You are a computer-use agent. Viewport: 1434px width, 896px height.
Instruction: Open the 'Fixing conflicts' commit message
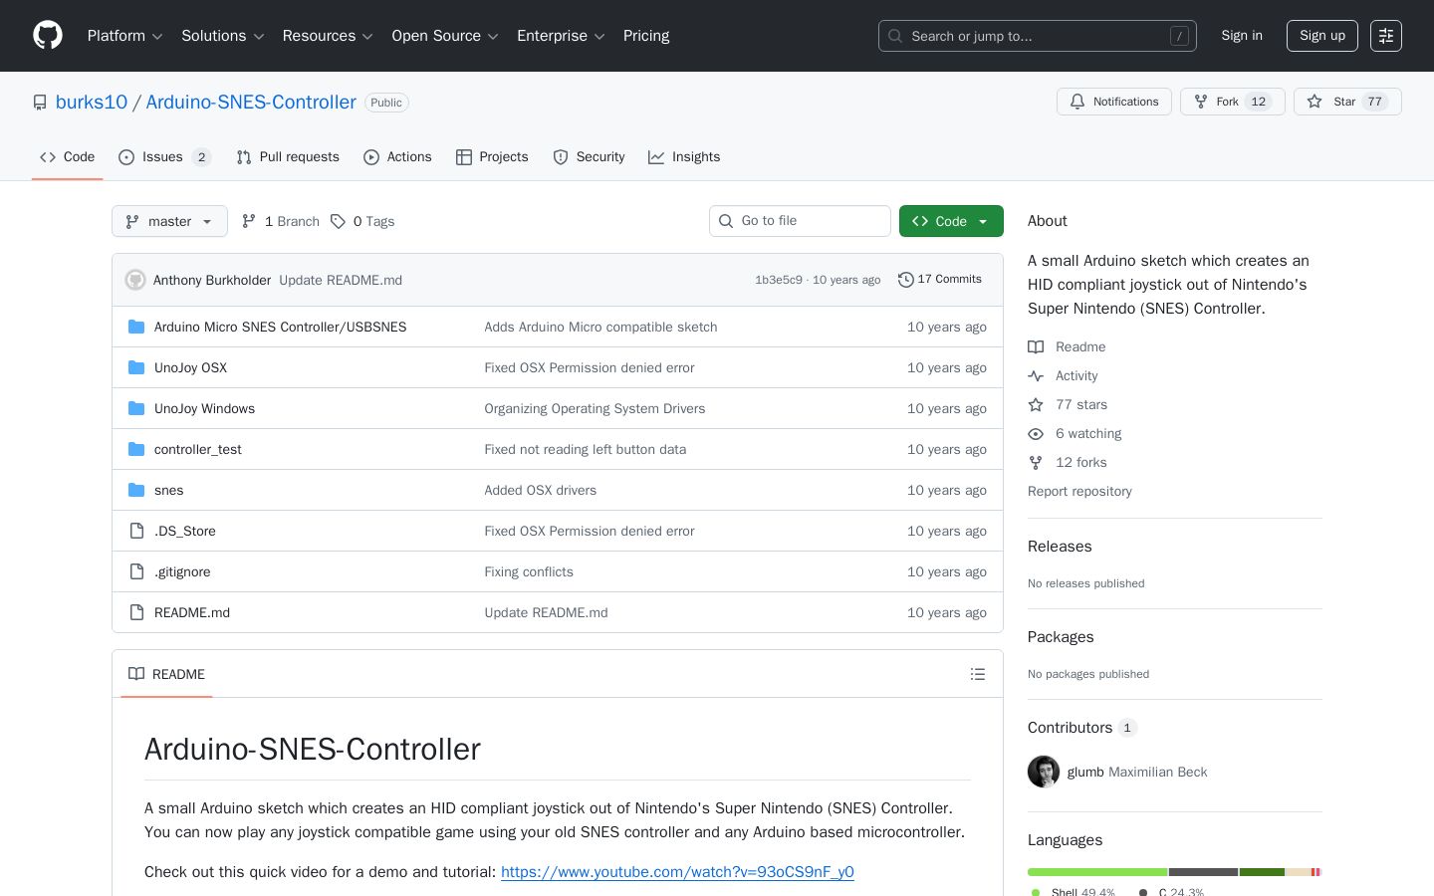click(x=529, y=571)
